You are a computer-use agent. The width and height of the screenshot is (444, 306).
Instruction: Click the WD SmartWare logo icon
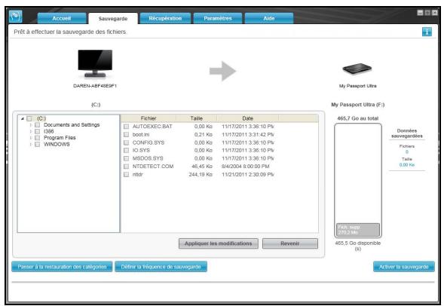pos(16,17)
